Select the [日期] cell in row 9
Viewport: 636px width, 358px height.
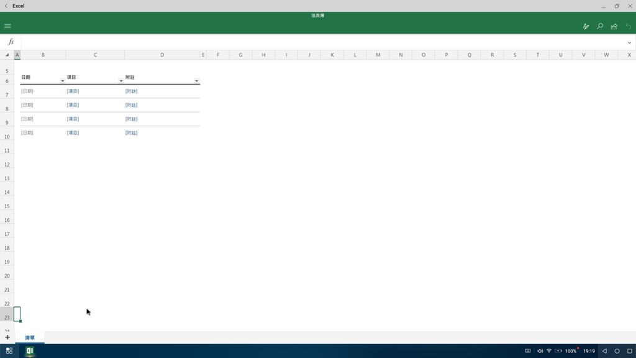click(43, 119)
